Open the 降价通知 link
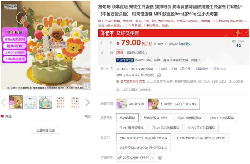 (x=185, y=44)
